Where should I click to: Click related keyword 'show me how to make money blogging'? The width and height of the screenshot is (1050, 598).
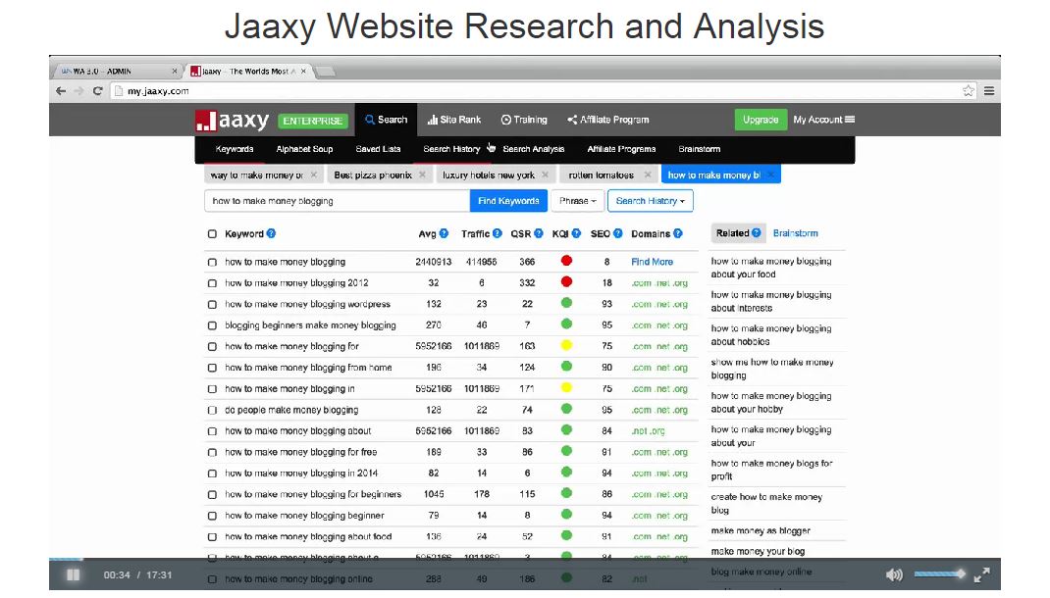772,369
